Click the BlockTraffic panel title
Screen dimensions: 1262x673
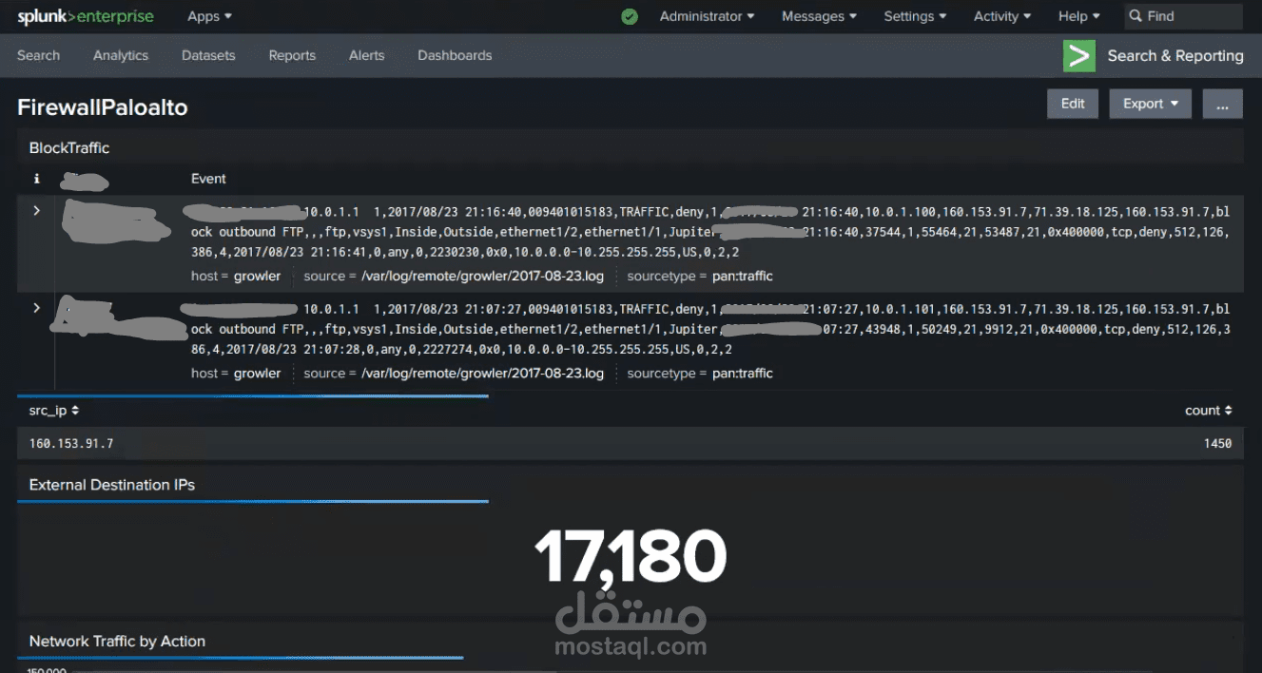point(69,148)
